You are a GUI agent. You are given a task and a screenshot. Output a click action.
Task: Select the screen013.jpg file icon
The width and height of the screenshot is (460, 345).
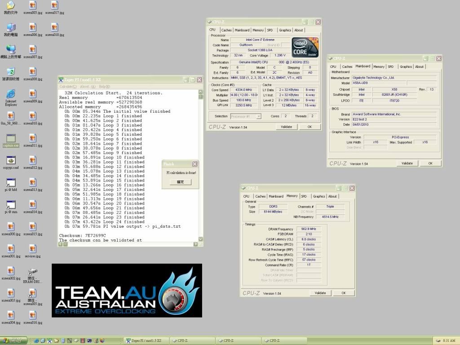[33, 185]
